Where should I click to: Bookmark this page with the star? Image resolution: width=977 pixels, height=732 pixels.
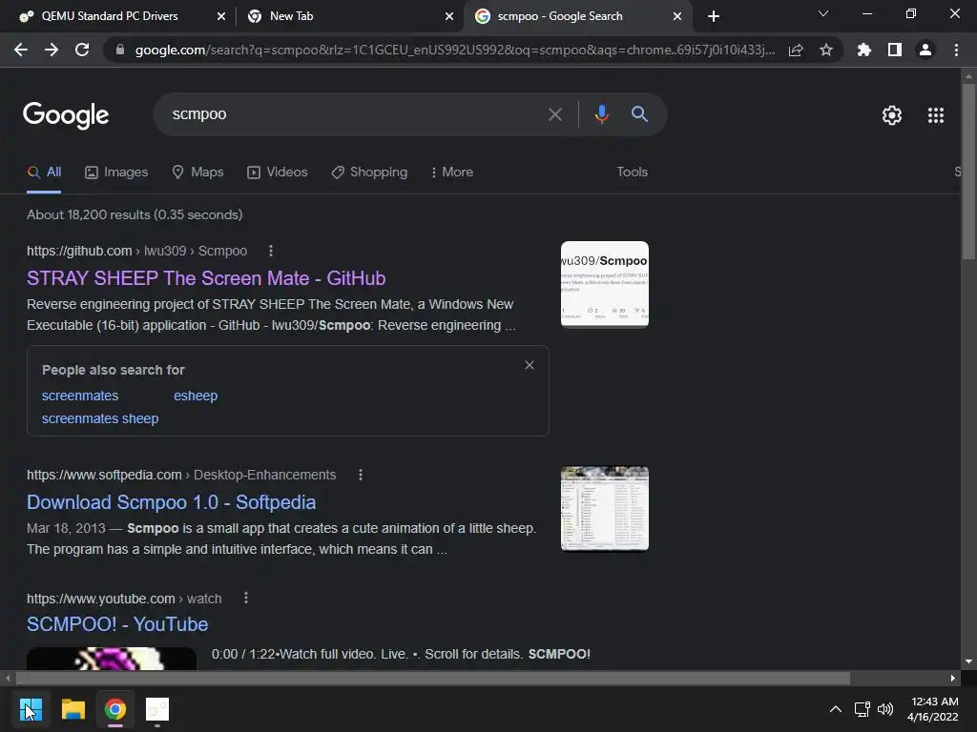click(x=826, y=50)
